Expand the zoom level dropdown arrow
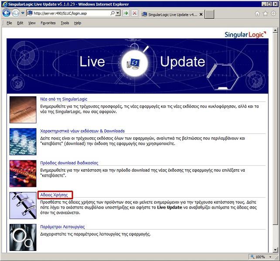Screen dimensions: 280x261 pos(270,257)
